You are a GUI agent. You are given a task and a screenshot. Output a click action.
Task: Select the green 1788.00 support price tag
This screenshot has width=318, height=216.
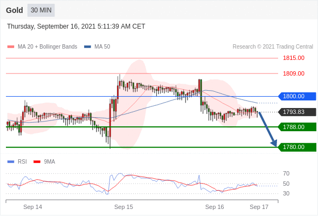point(297,127)
